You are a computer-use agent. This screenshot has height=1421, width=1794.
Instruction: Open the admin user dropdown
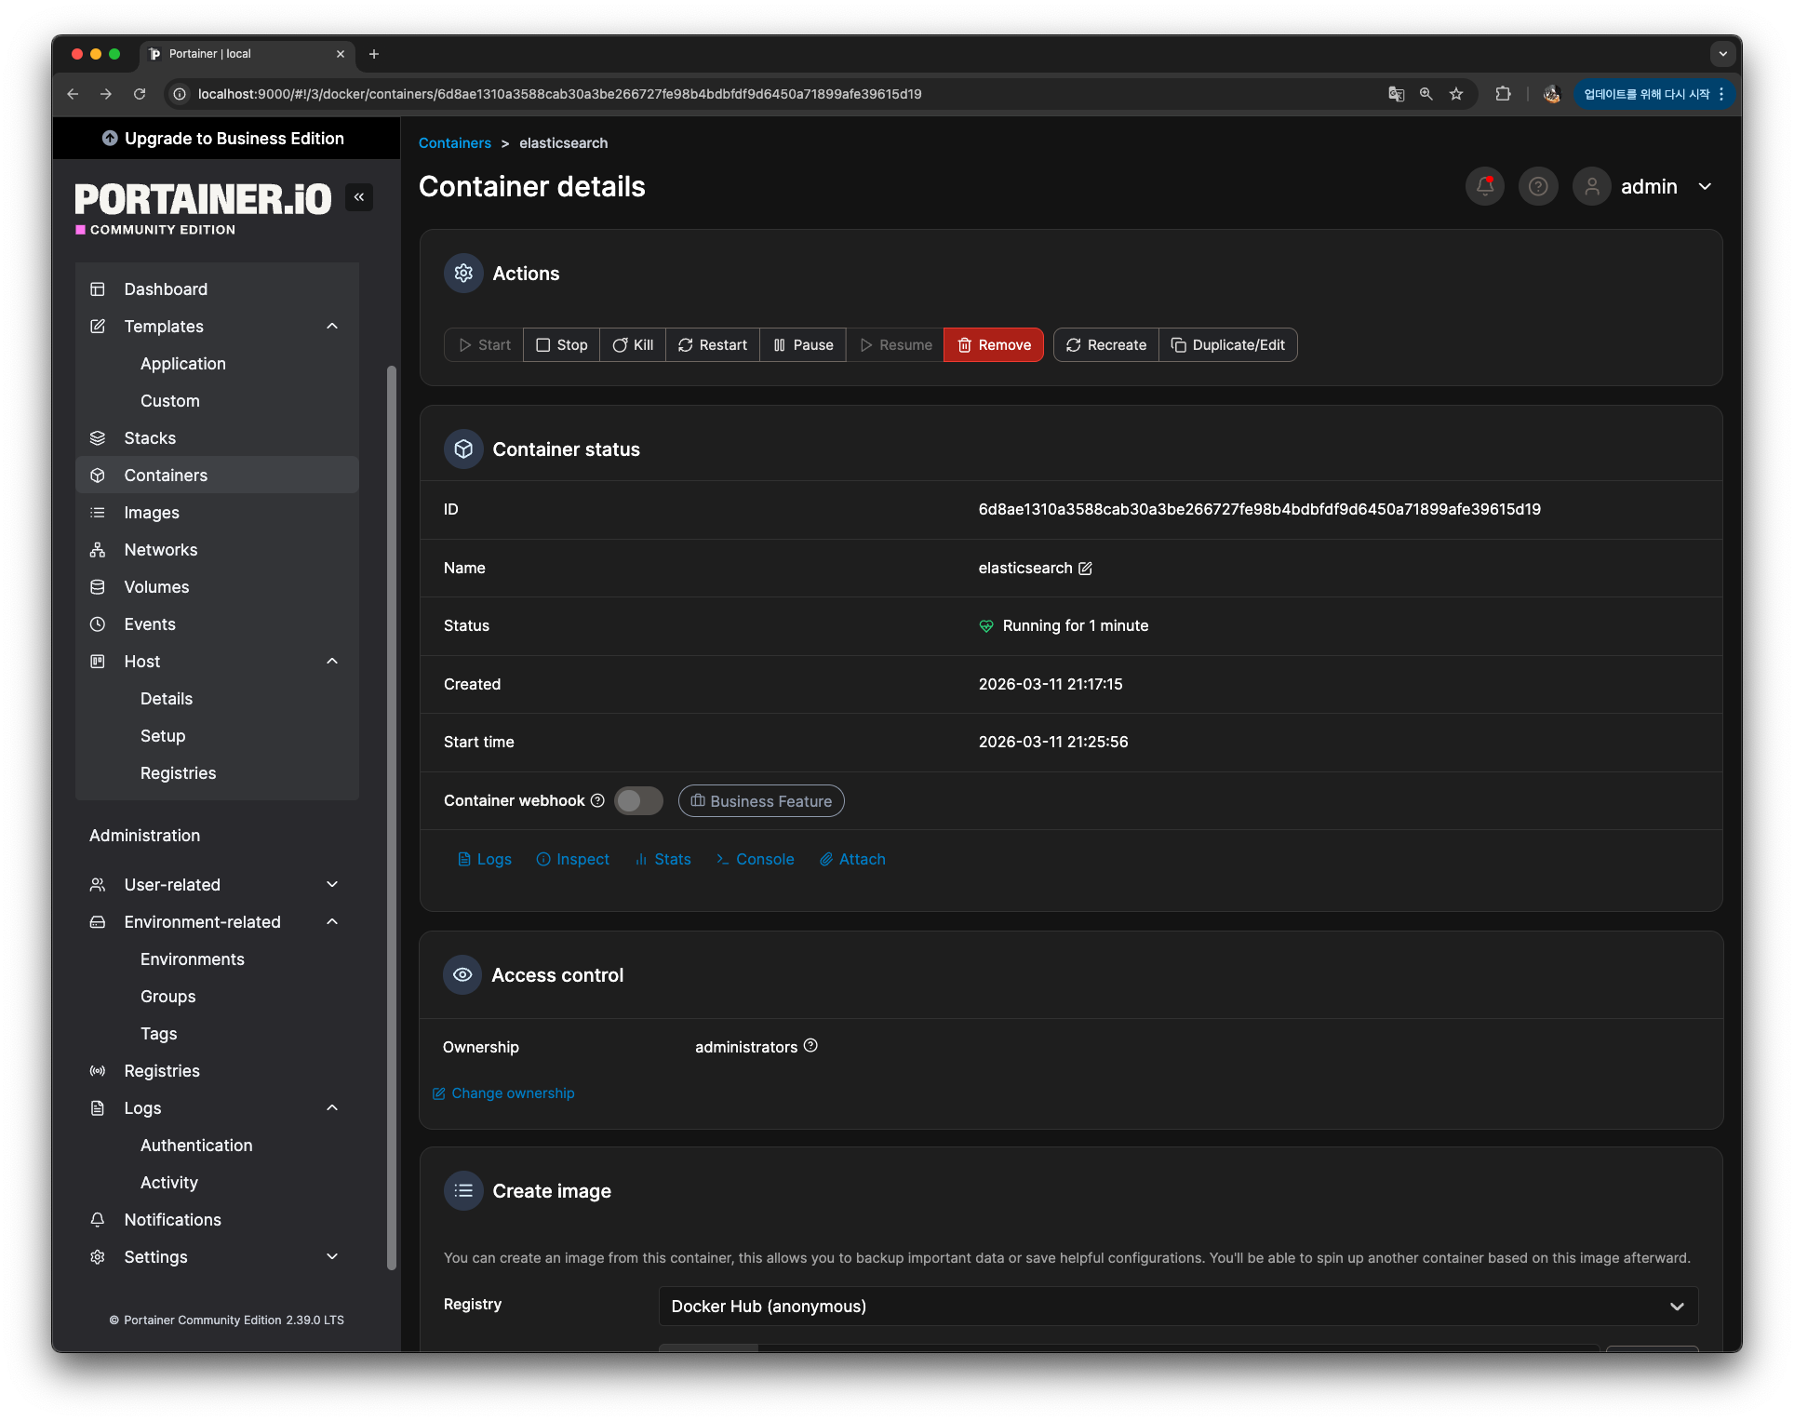tap(1705, 186)
